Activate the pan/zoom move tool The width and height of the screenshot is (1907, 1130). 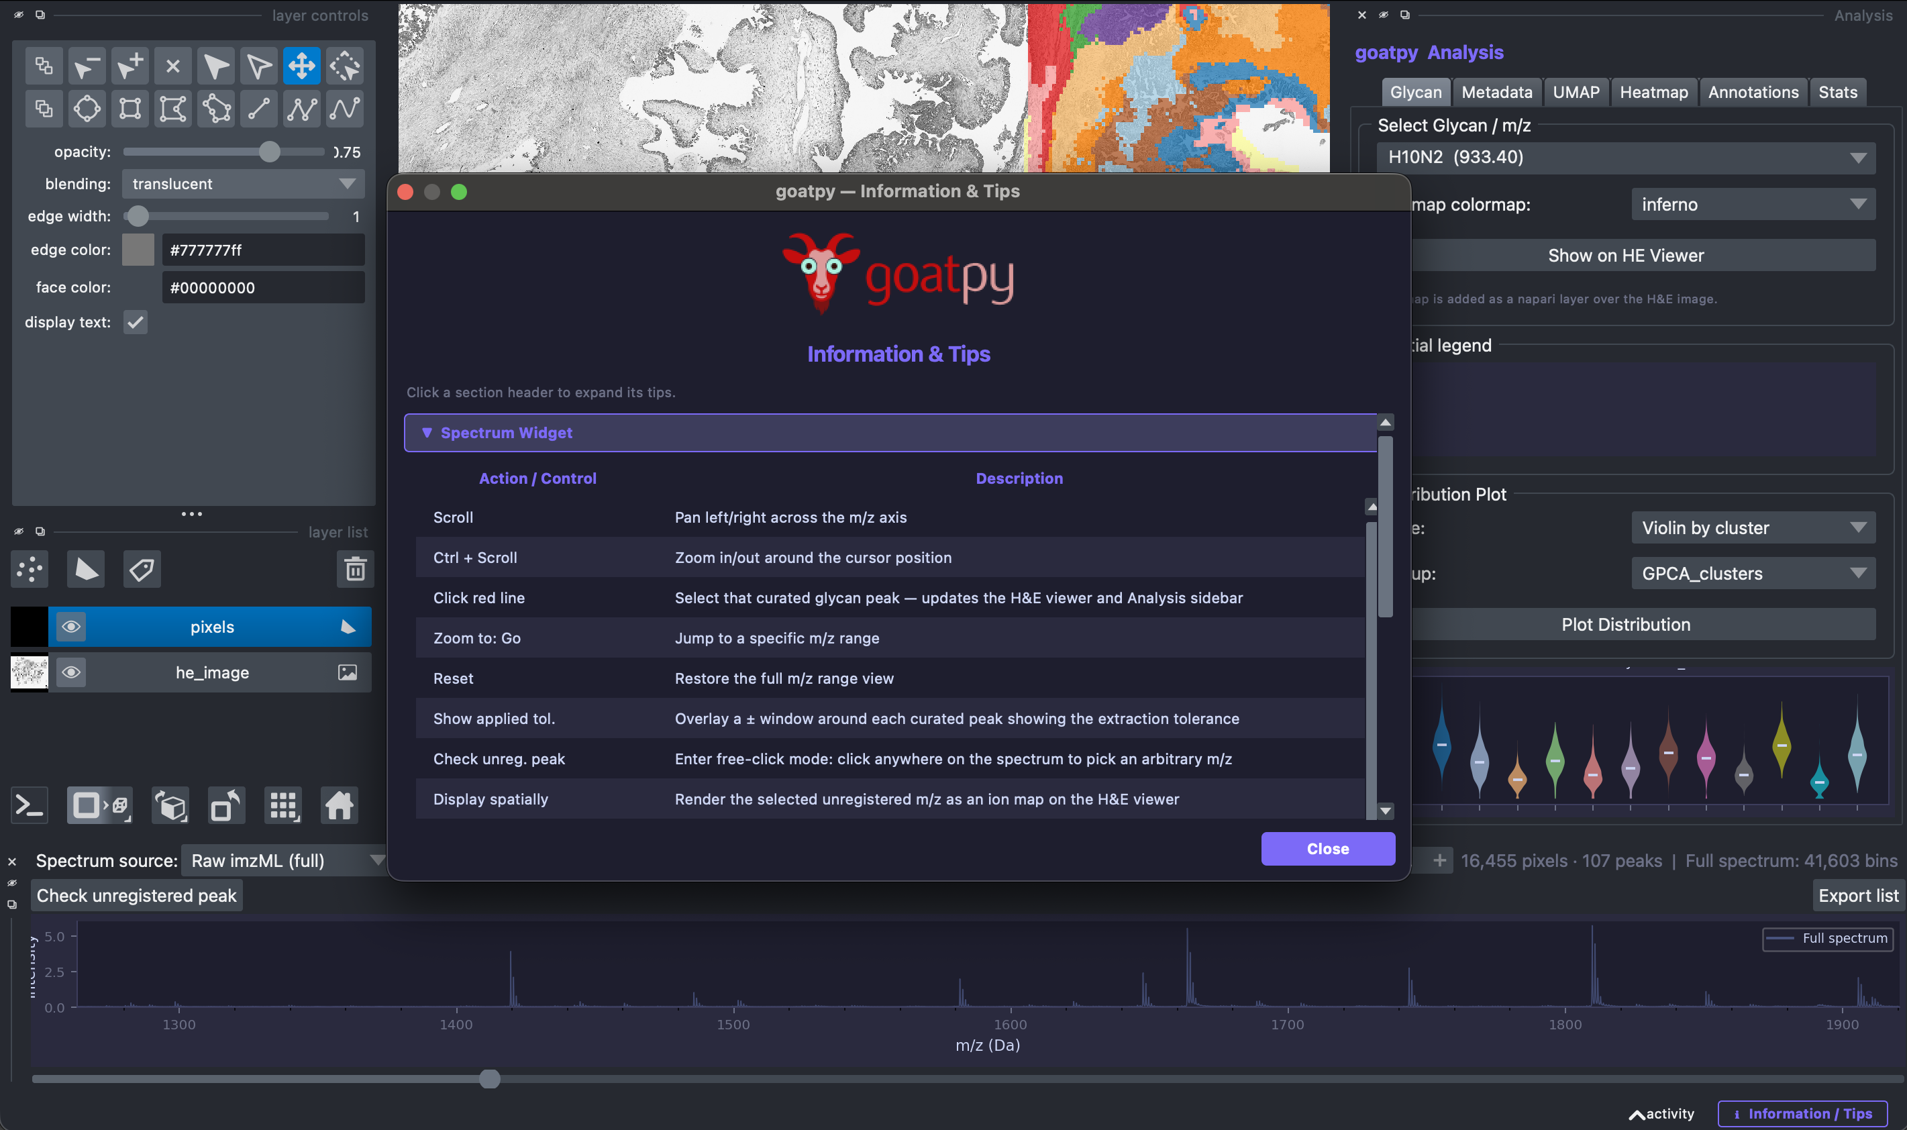tap(302, 66)
